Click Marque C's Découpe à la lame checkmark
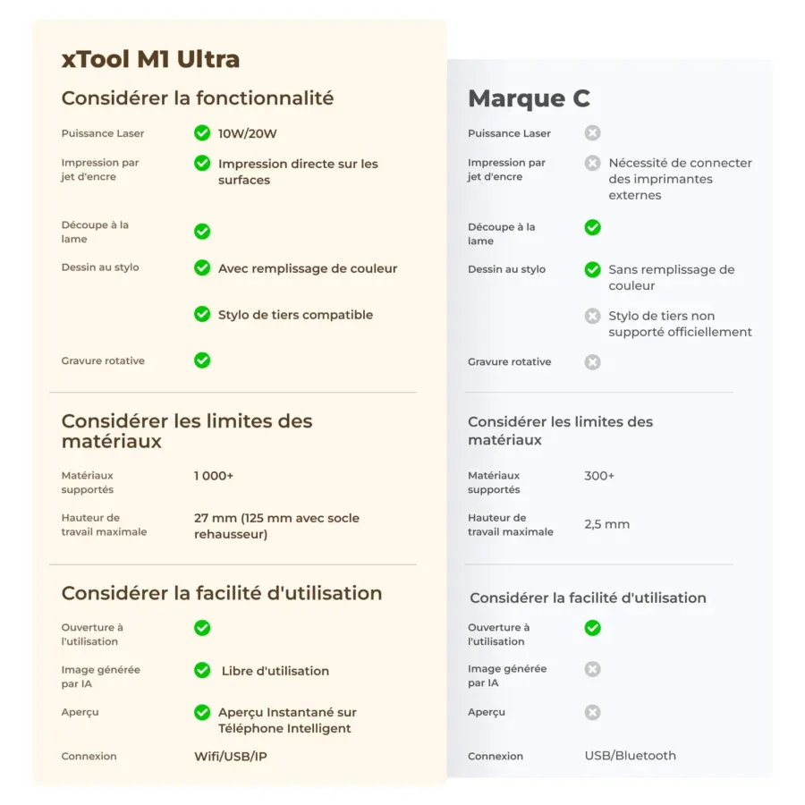This screenshot has width=805, height=805. coord(592,227)
